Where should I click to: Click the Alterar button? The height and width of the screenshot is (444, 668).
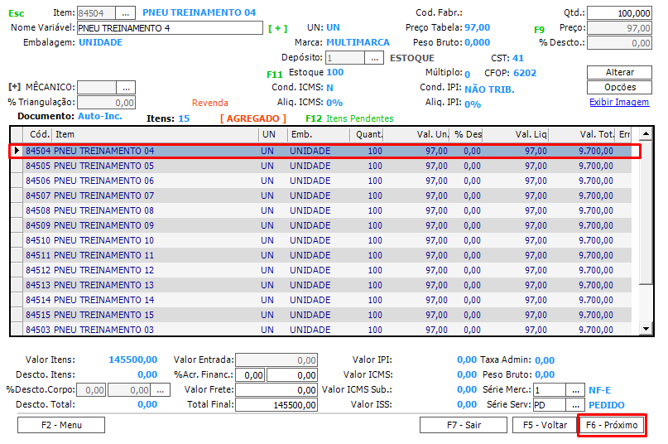pyautogui.click(x=619, y=73)
